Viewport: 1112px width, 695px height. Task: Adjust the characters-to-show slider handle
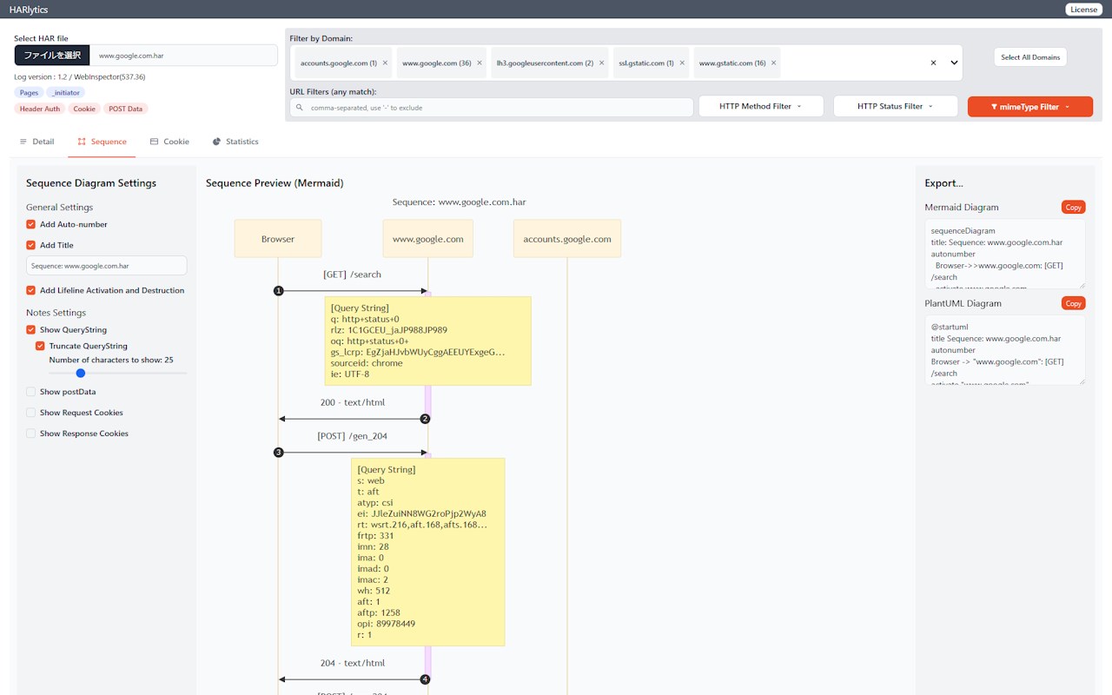pos(81,374)
